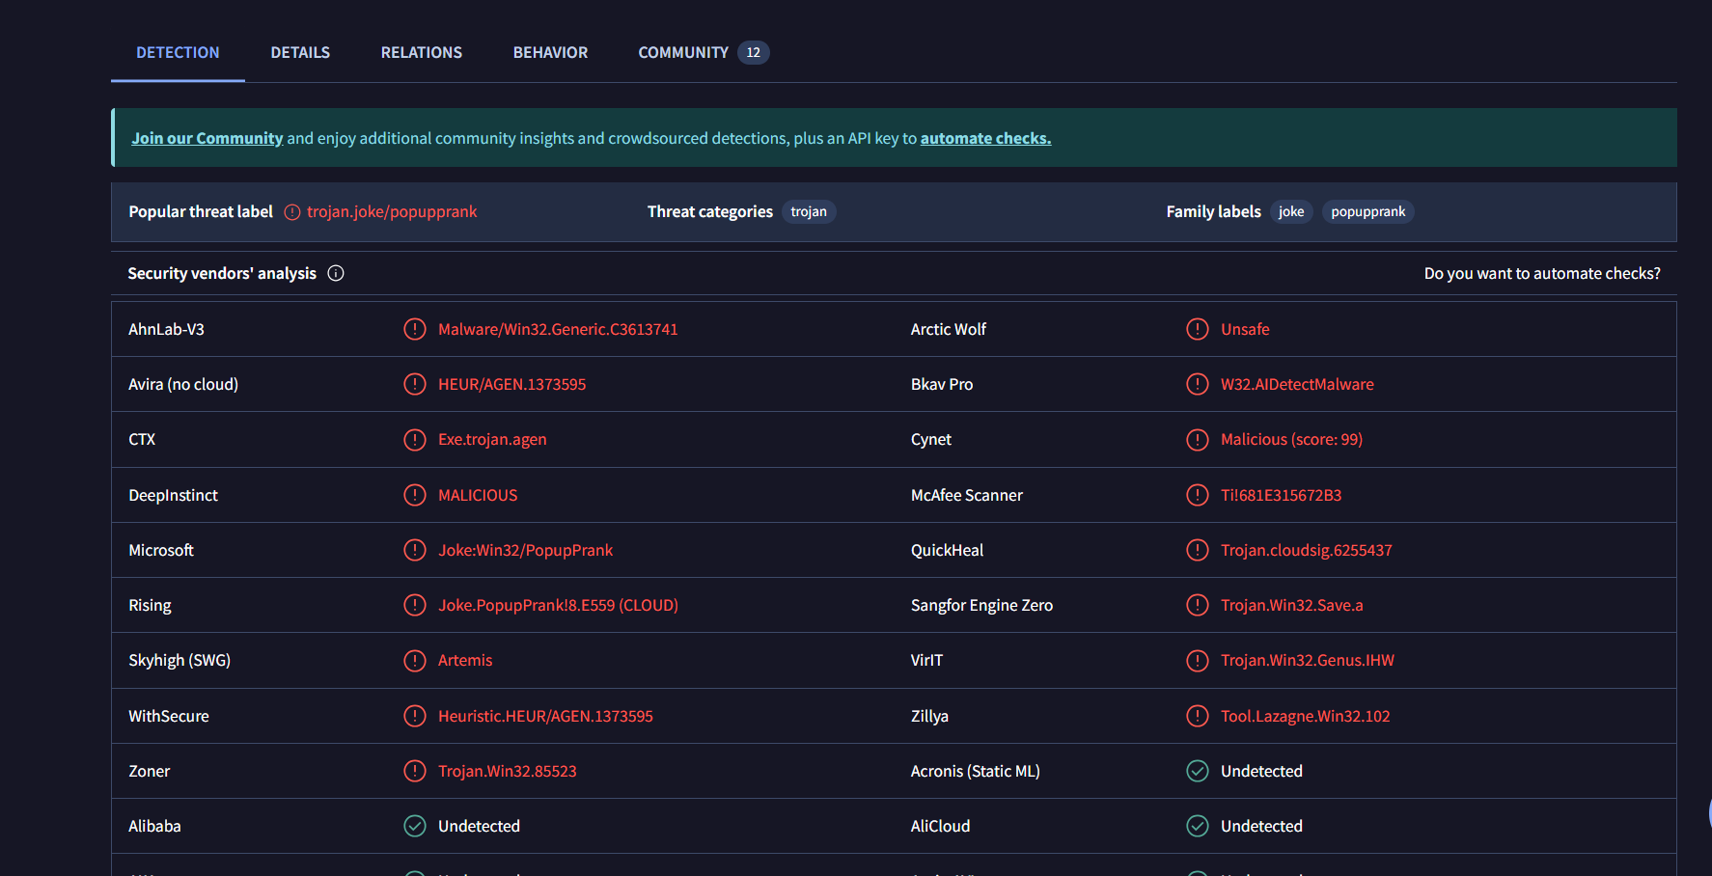Image resolution: width=1712 pixels, height=876 pixels.
Task: Click the green checkmark icon for Alibaba
Action: pyautogui.click(x=415, y=827)
